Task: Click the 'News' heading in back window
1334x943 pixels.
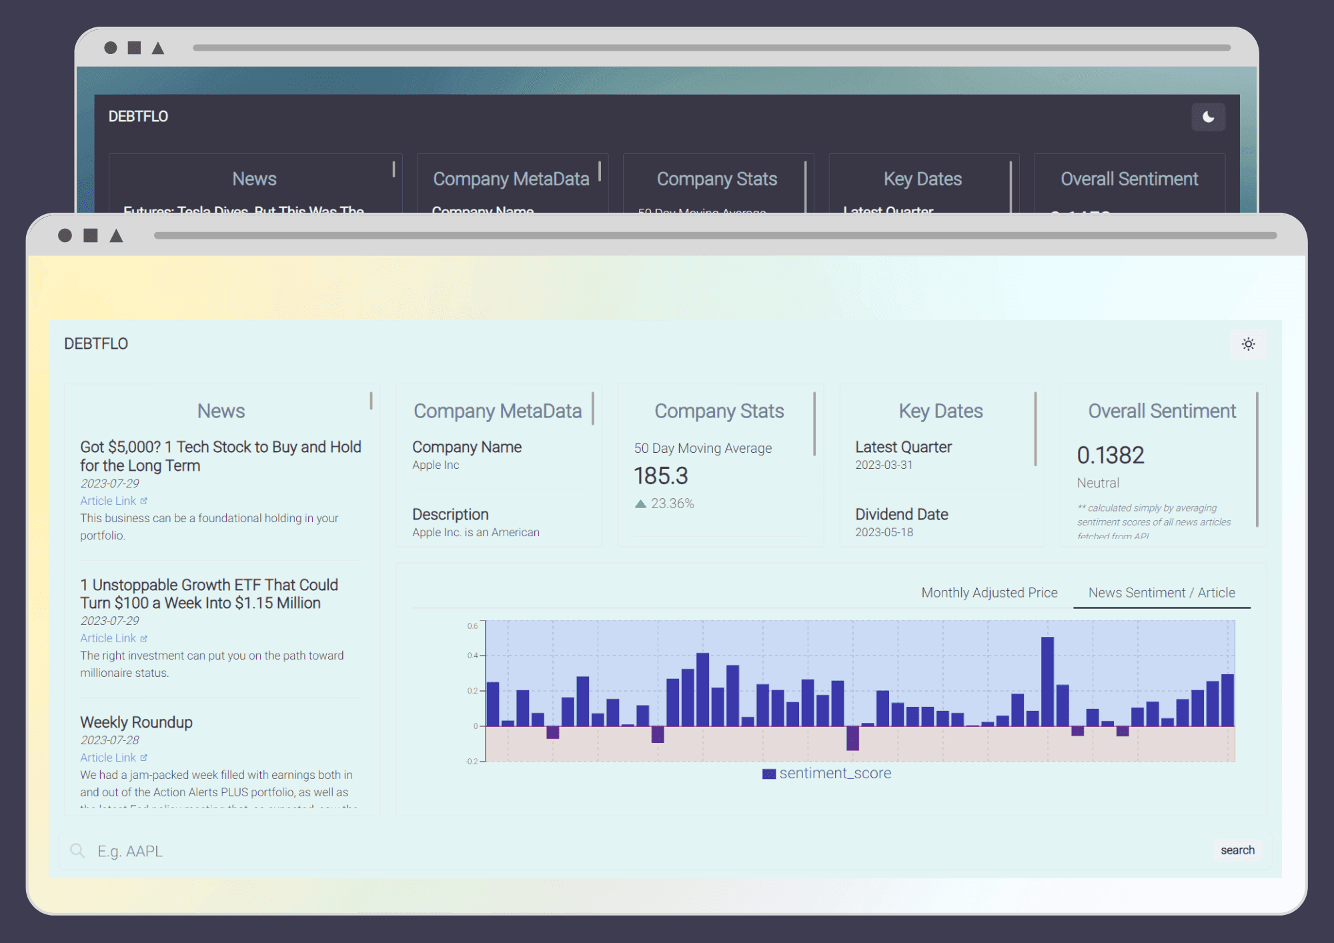Action: point(254,179)
